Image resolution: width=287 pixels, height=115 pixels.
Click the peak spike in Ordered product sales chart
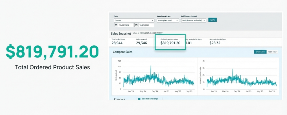pyautogui.click(x=233, y=69)
